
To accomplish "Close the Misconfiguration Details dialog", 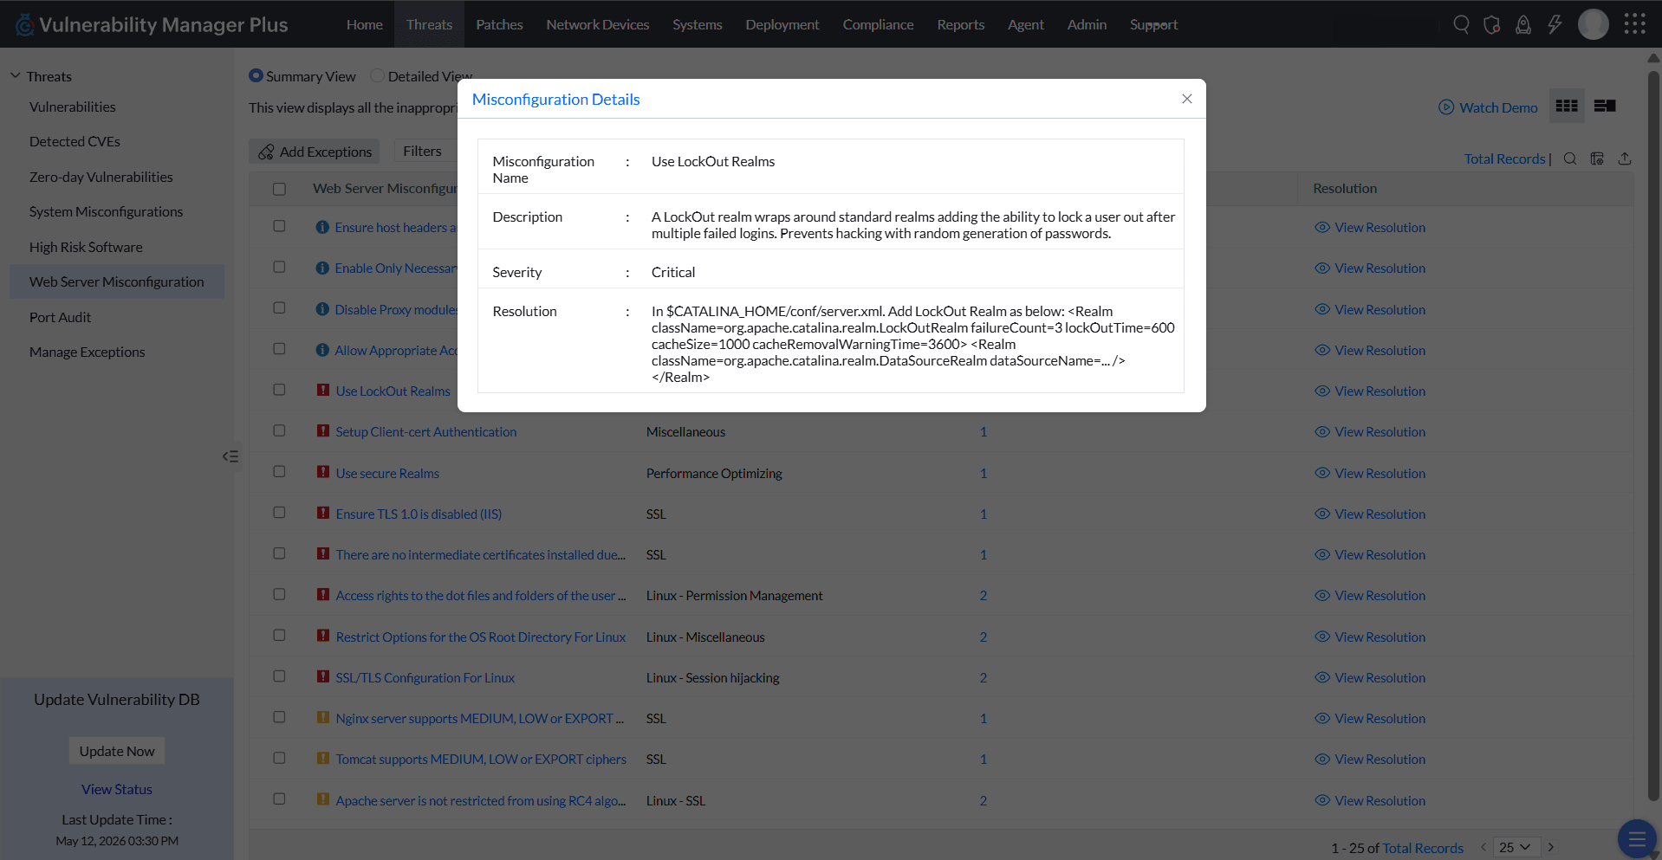I will (x=1187, y=99).
